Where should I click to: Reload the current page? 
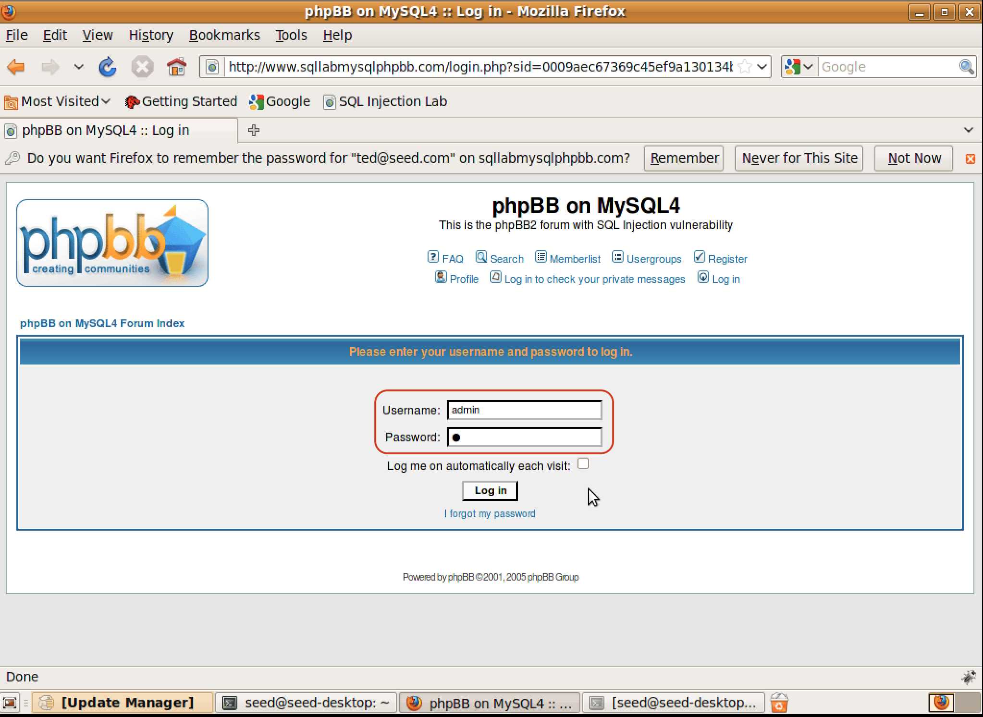(x=108, y=67)
